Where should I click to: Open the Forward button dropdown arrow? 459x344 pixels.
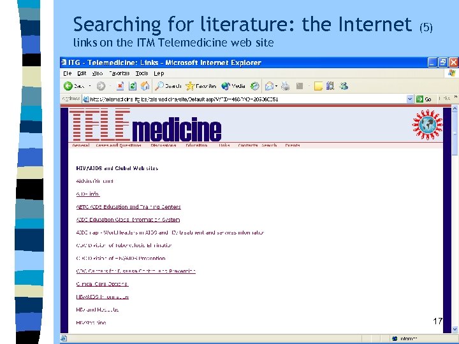(110, 86)
